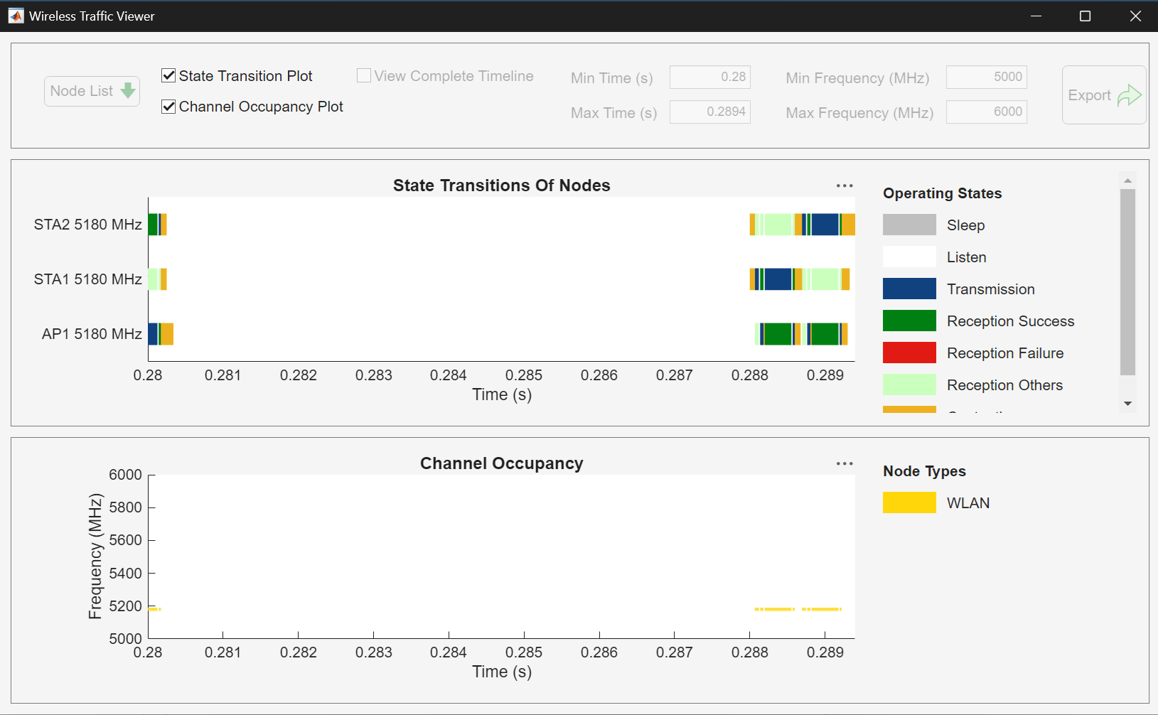Viewport: 1158px width, 715px height.
Task: Open State Transitions plot three-dot menu
Action: (844, 186)
